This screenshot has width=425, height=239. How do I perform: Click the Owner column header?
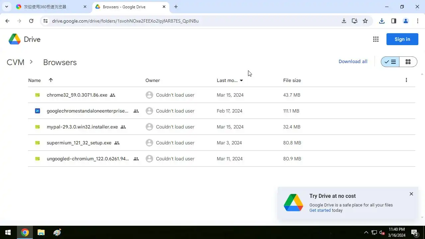[153, 80]
